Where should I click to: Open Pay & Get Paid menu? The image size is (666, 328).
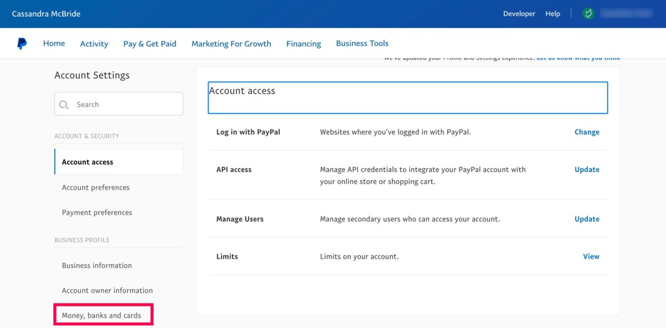(x=150, y=44)
